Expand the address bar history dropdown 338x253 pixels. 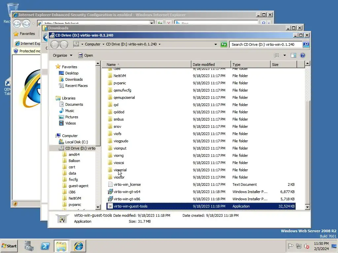click(216, 44)
